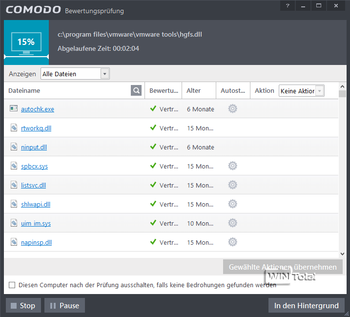Stop the running scan
This screenshot has height=317, width=350.
pyautogui.click(x=23, y=305)
